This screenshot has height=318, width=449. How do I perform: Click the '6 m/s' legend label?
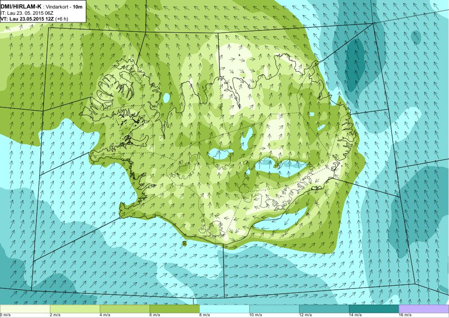point(155,315)
